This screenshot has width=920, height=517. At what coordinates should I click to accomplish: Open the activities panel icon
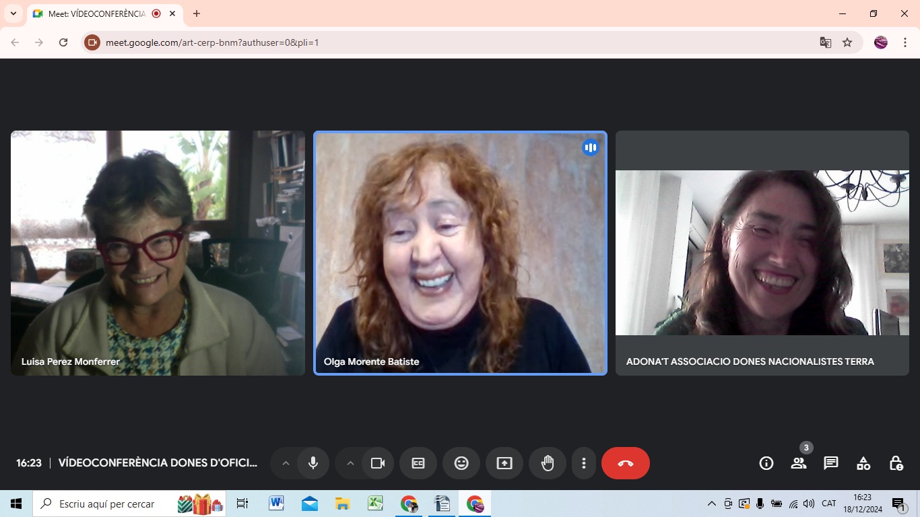(863, 463)
